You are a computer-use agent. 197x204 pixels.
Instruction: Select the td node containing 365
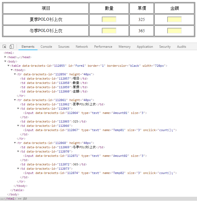(x=53, y=164)
